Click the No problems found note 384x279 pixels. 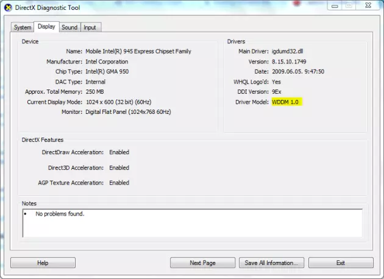click(x=60, y=214)
